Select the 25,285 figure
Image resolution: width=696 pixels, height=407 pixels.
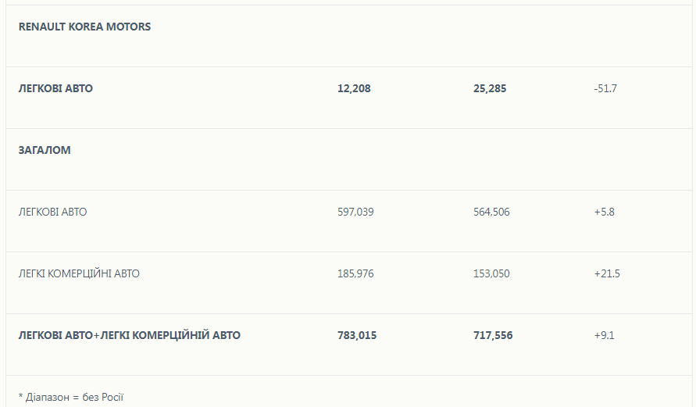(490, 89)
